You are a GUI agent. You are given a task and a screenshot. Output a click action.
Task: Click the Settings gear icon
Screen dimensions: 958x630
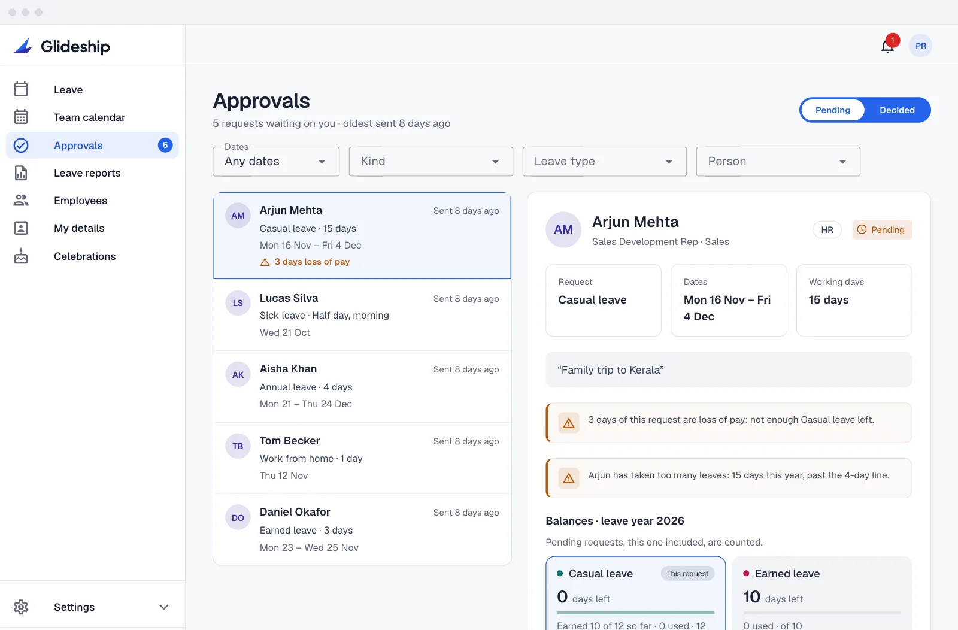click(x=21, y=607)
